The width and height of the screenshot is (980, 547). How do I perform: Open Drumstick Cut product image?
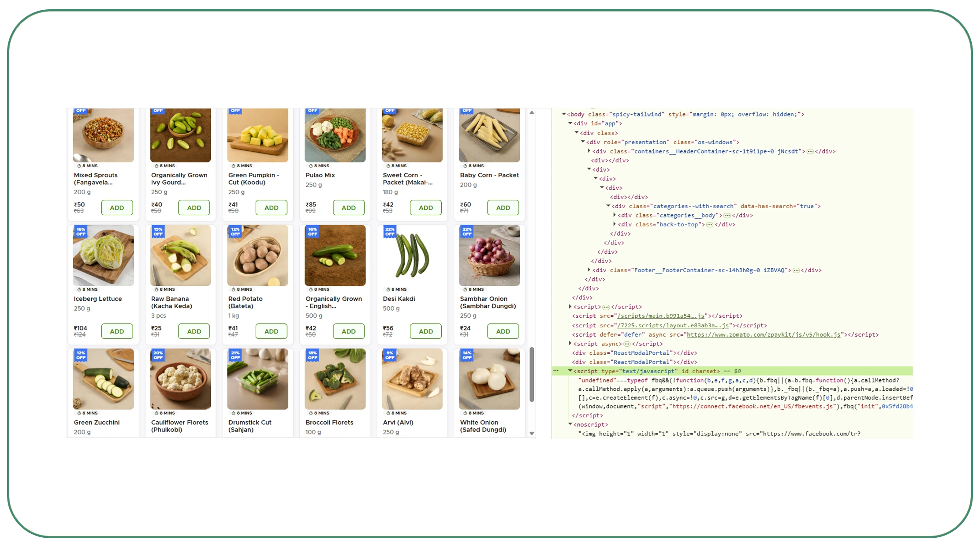click(x=257, y=379)
